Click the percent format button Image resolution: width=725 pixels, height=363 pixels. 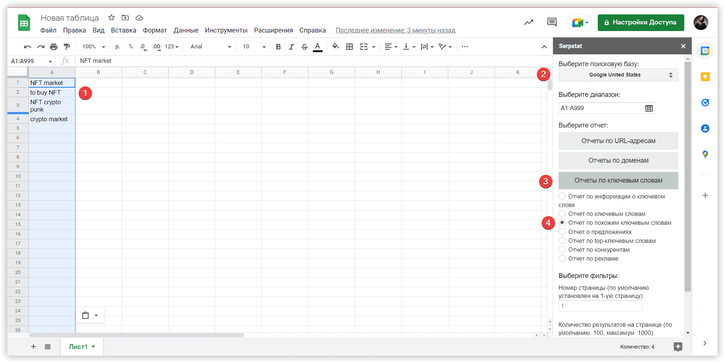pyautogui.click(x=131, y=47)
